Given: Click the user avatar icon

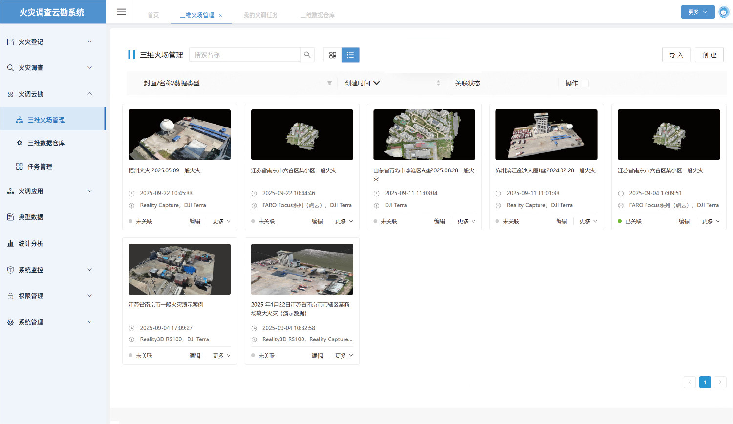Looking at the screenshot, I should [724, 12].
